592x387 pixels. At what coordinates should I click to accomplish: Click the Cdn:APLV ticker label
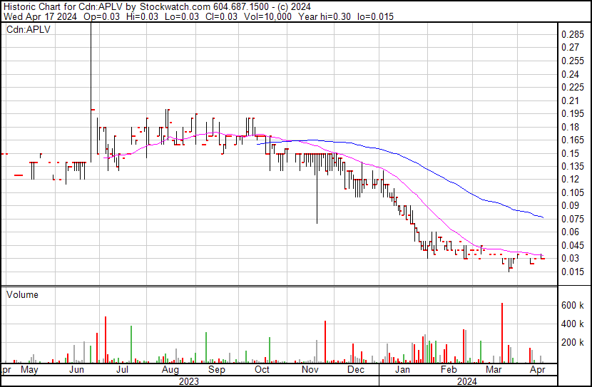pos(26,29)
